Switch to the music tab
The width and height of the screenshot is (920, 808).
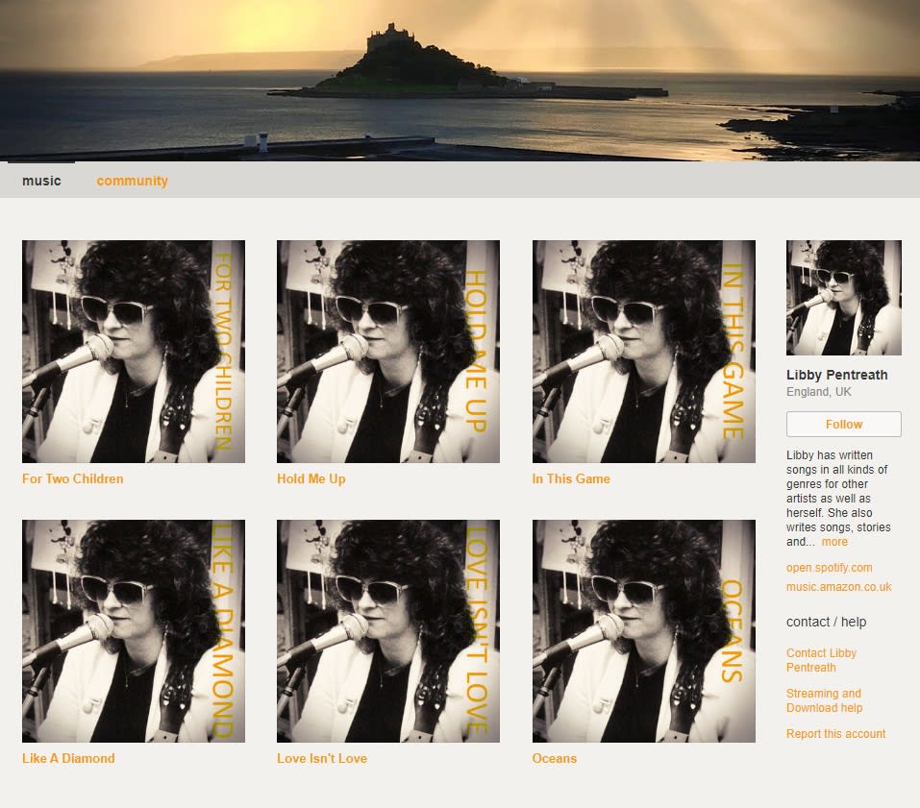[41, 181]
